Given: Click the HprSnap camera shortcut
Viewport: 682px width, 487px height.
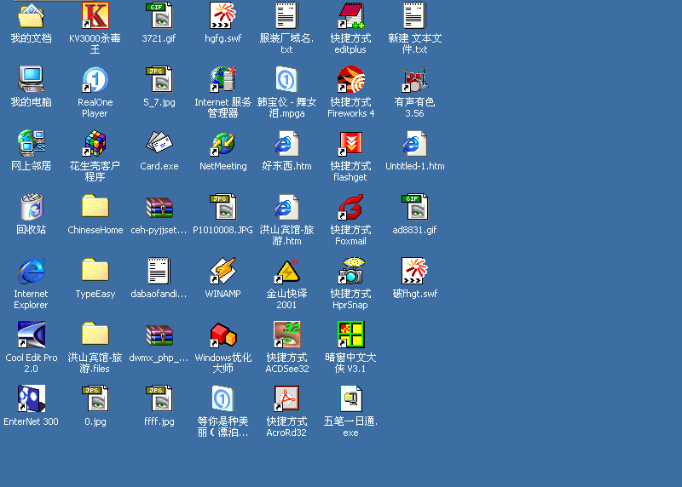Looking at the screenshot, I should pyautogui.click(x=350, y=272).
